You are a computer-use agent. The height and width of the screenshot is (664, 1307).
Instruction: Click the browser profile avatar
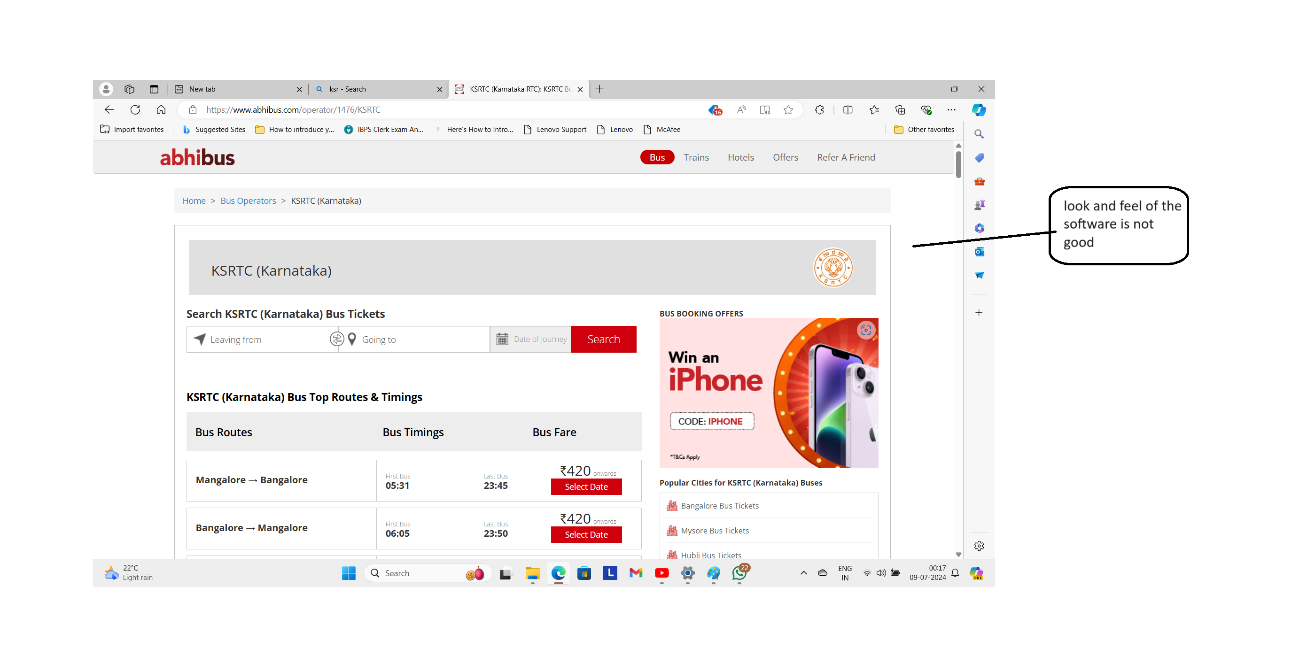pos(106,89)
